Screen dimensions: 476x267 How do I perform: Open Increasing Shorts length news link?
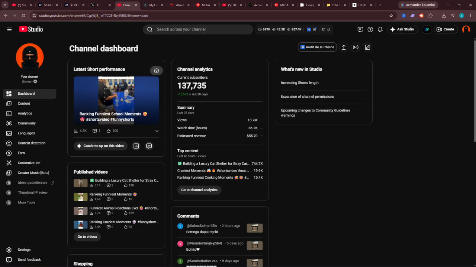[x=300, y=83]
